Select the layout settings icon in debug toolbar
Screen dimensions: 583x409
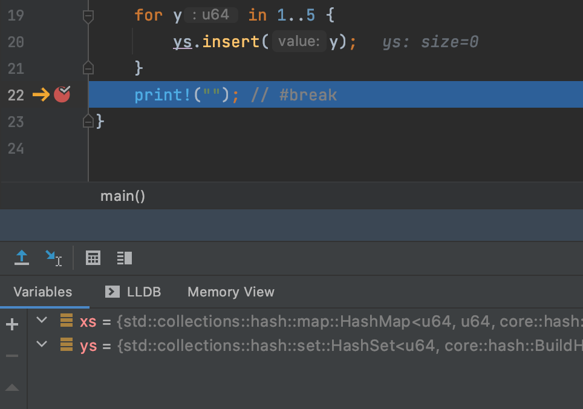[x=124, y=258]
